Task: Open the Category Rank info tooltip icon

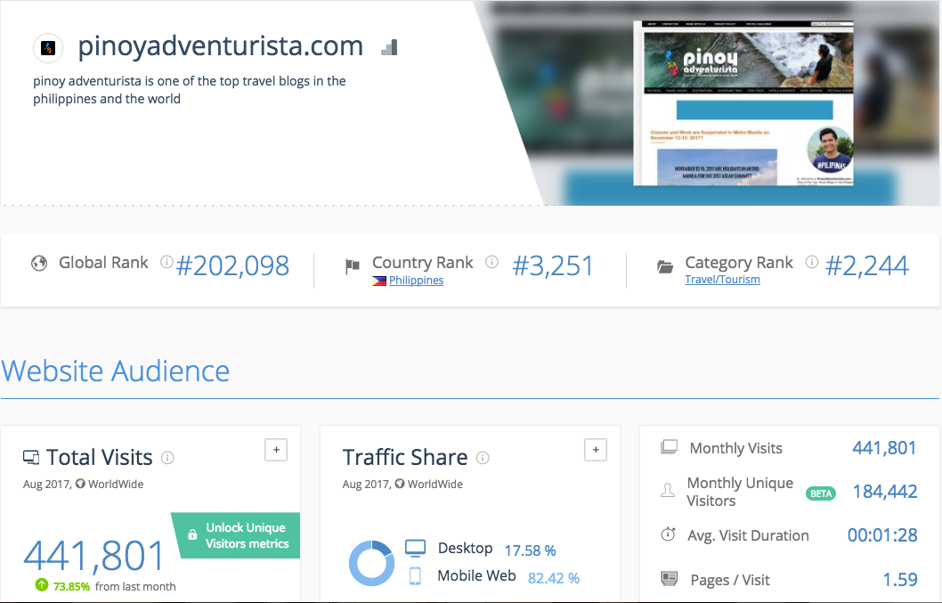Action: [812, 262]
